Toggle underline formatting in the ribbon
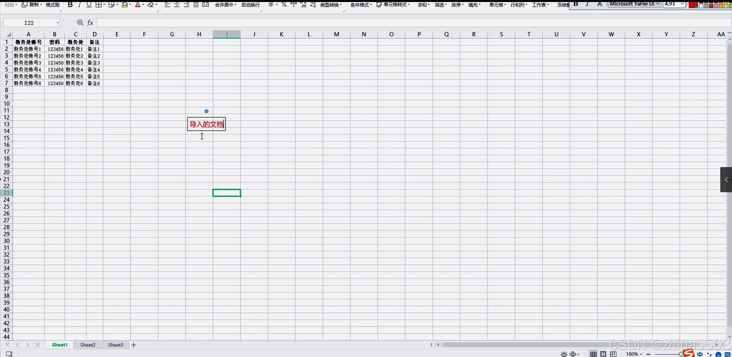The height and width of the screenshot is (357, 732). coord(89,5)
